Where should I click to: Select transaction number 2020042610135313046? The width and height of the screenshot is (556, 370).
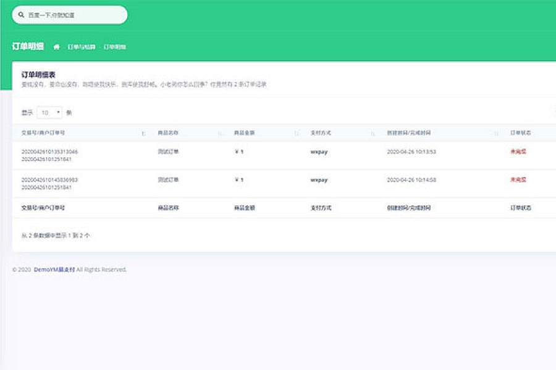(x=49, y=152)
